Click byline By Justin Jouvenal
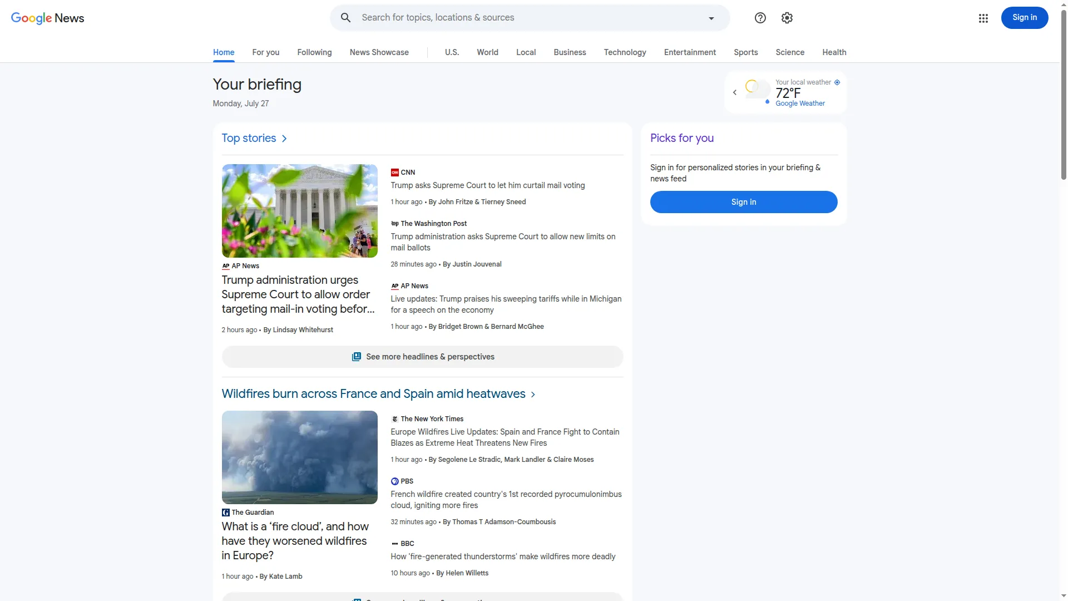 point(472,264)
